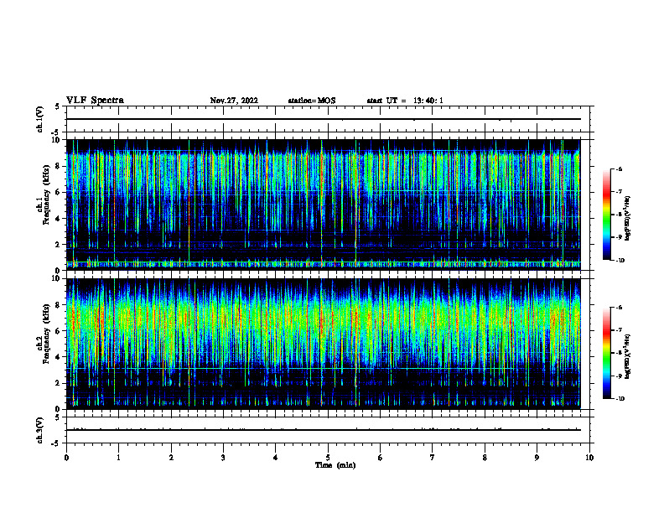Click the "station=MOS" header label
This screenshot has height=513, width=664.
coord(312,101)
